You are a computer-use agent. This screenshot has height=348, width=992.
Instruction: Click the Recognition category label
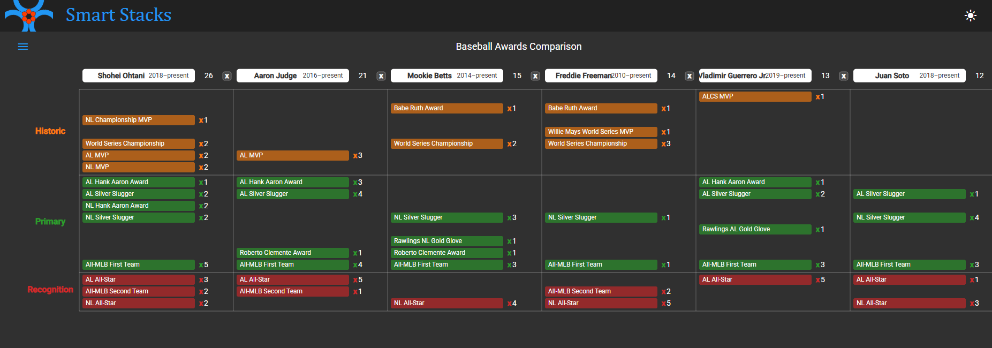coord(50,290)
